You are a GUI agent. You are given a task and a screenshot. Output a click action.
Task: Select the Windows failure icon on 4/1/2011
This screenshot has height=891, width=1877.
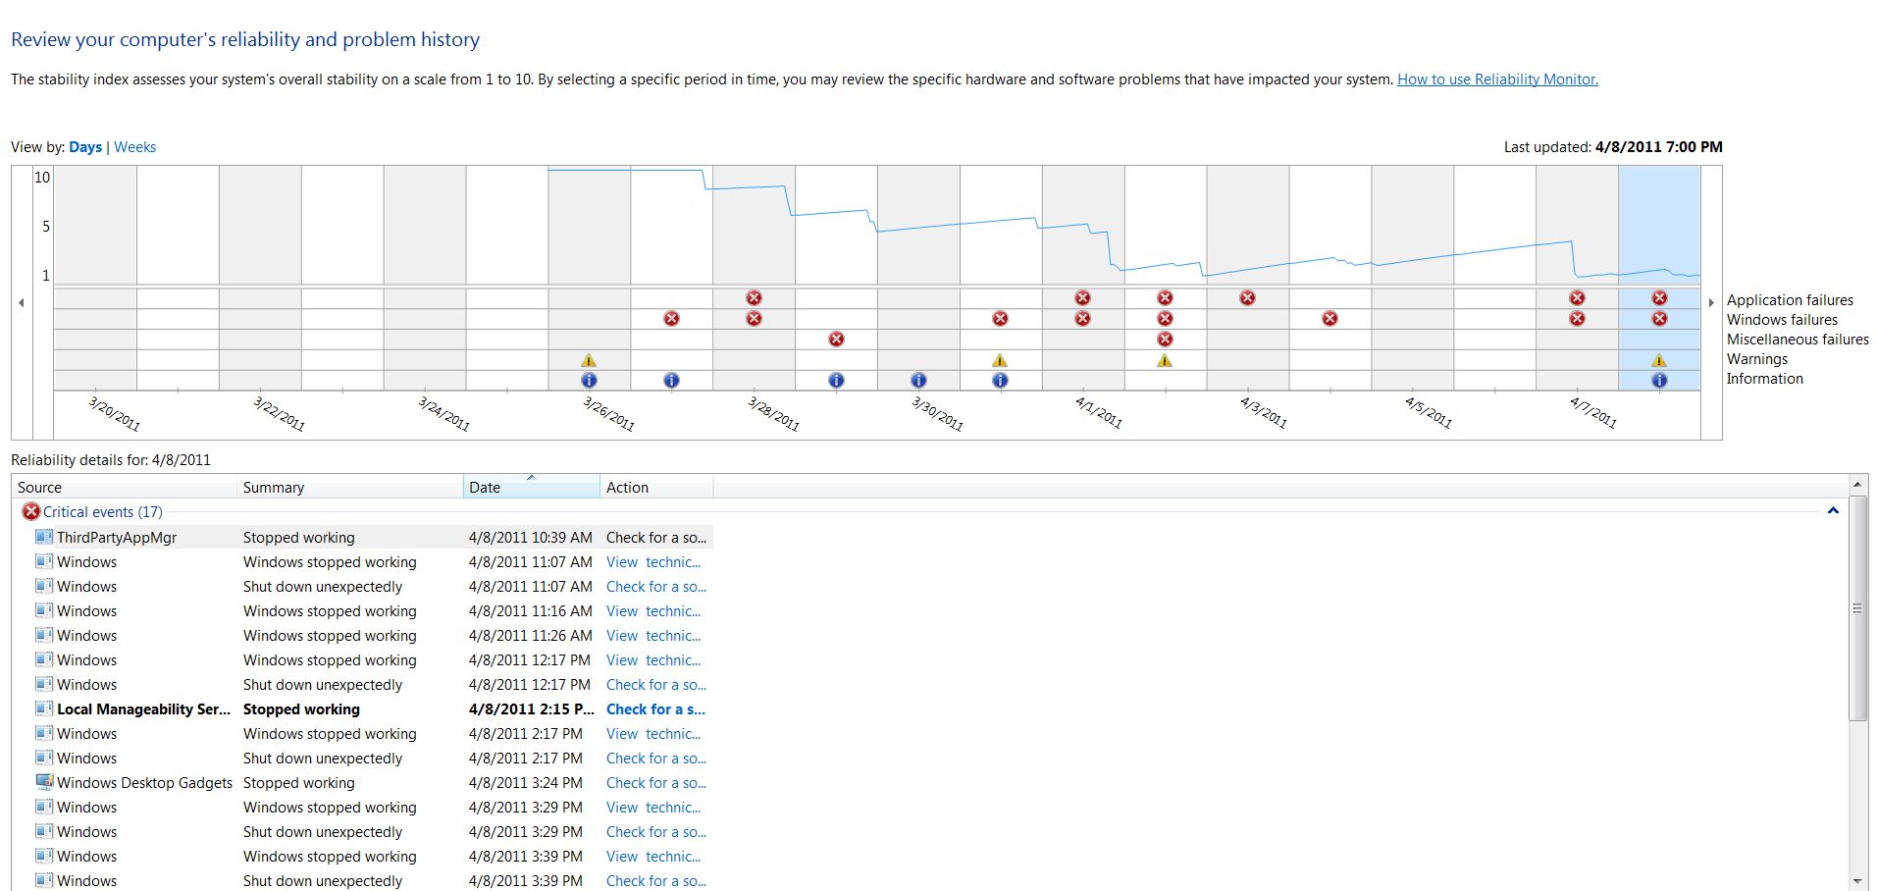(1082, 318)
